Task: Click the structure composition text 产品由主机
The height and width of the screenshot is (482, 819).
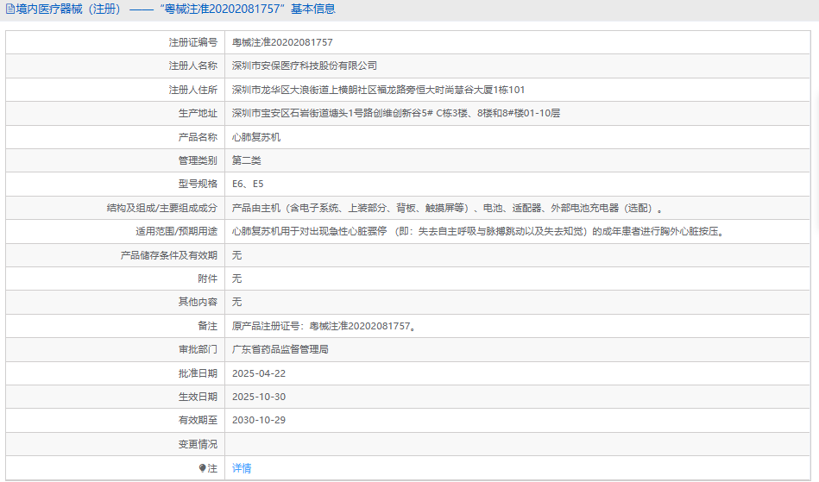Action: [x=448, y=208]
